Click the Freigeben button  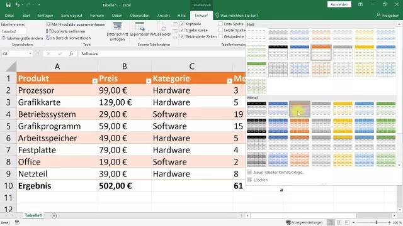point(388,15)
